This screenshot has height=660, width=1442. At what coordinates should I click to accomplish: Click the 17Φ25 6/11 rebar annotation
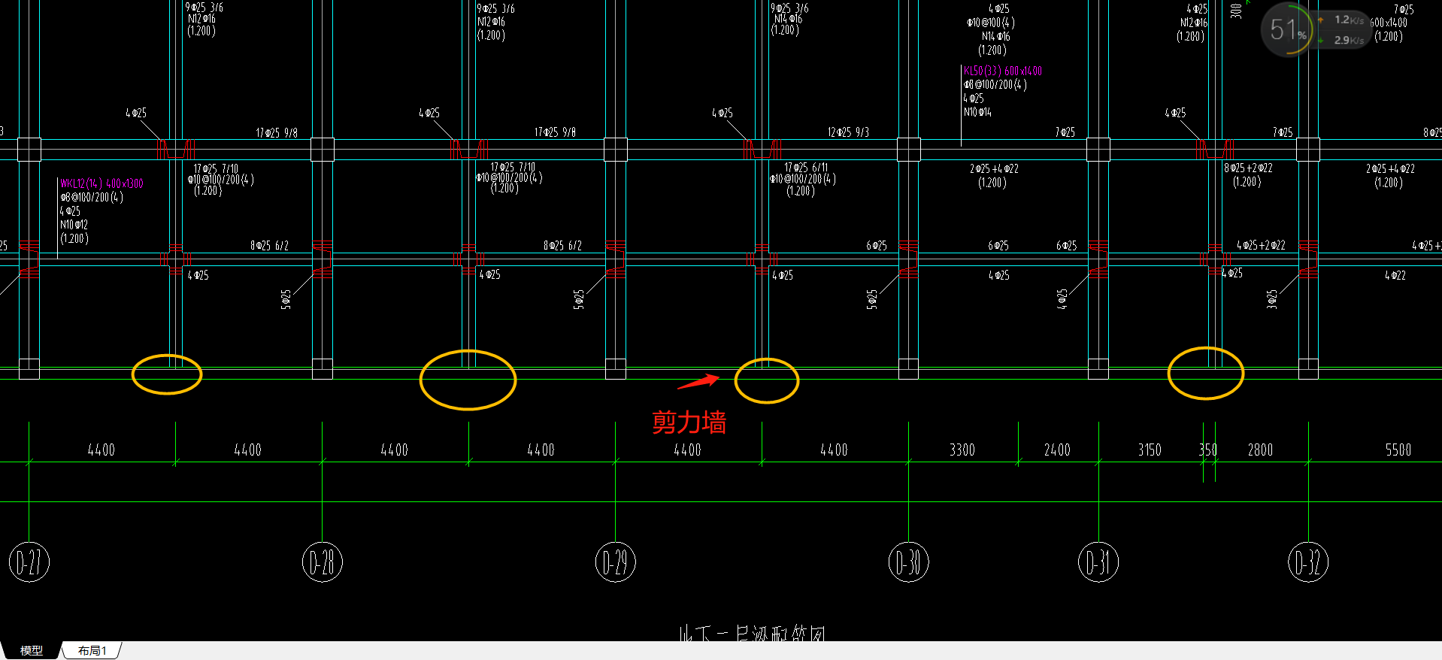806,168
